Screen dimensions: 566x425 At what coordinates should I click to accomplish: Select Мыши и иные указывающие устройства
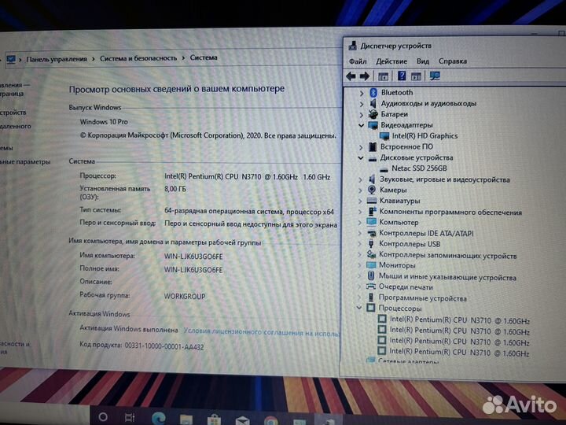pyautogui.click(x=447, y=277)
